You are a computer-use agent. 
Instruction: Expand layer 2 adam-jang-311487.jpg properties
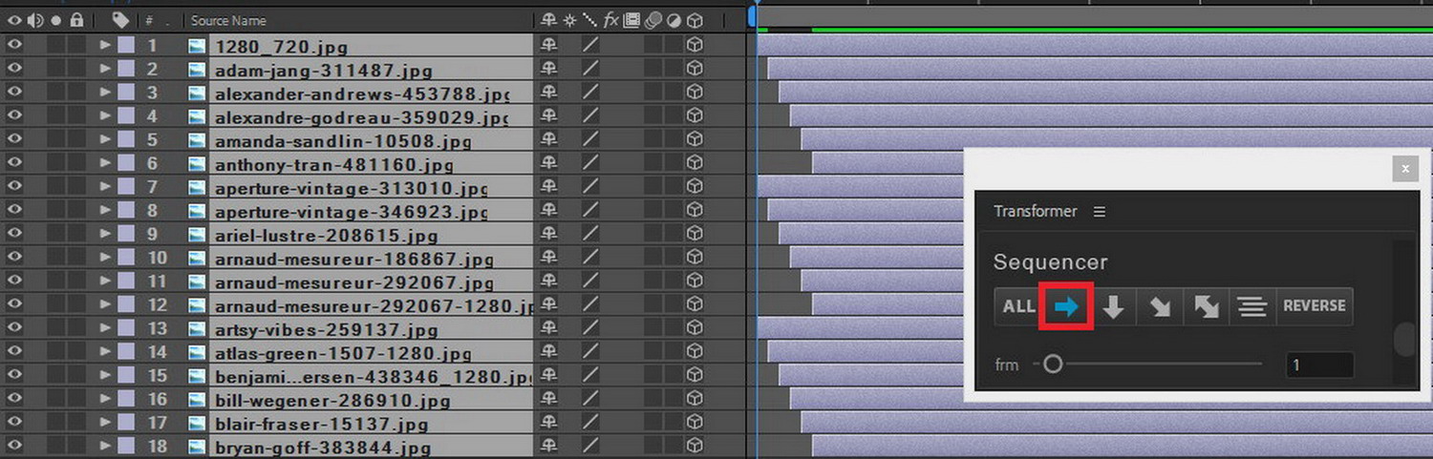tap(106, 68)
